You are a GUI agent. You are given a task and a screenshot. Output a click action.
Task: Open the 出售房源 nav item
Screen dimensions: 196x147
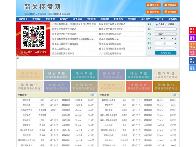pos(78,19)
